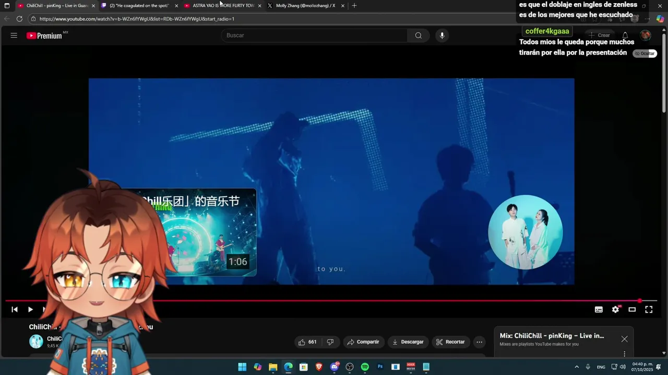This screenshot has height=375, width=668.
Task: Open Spotify from taskbar
Action: [x=365, y=367]
